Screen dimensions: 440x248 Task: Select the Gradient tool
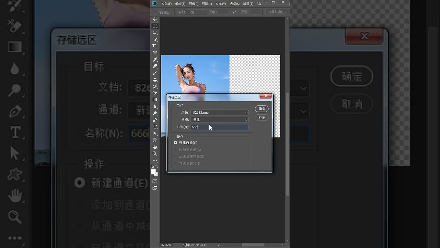point(155,100)
